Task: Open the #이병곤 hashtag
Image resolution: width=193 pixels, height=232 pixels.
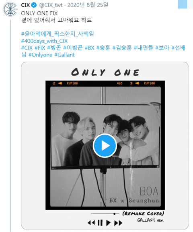Action: pyautogui.click(x=73, y=48)
